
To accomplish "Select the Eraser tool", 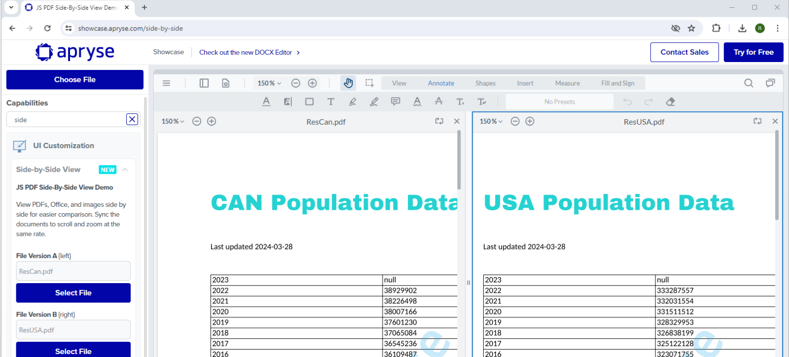I will coord(670,102).
